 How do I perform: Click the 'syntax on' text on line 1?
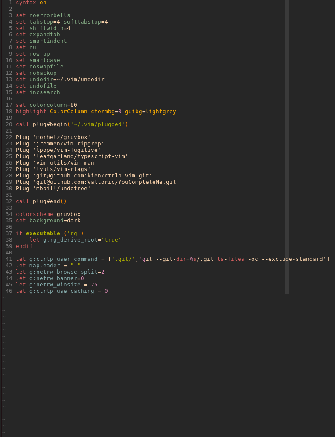pyautogui.click(x=31, y=3)
